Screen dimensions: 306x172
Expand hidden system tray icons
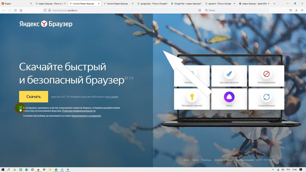point(273,169)
